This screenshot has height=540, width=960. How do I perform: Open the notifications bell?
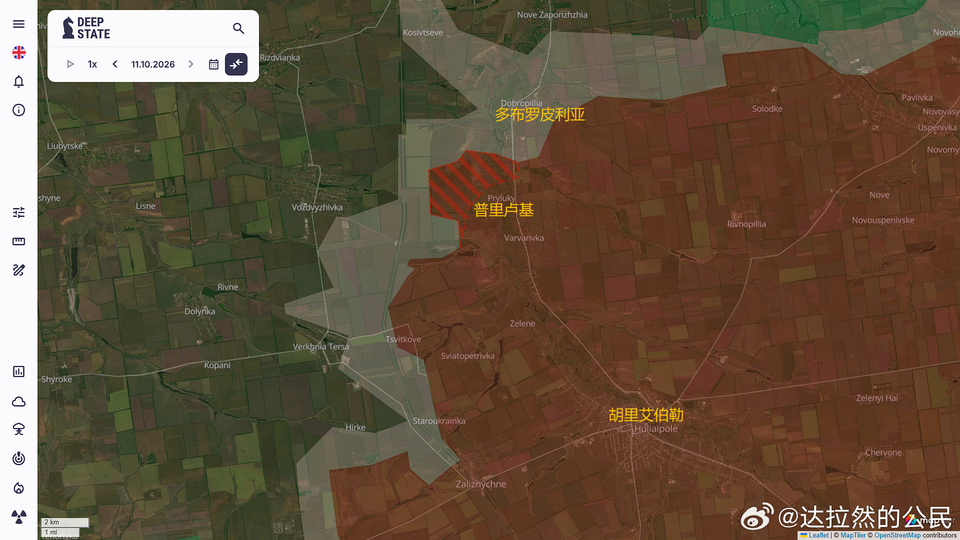pyautogui.click(x=18, y=81)
